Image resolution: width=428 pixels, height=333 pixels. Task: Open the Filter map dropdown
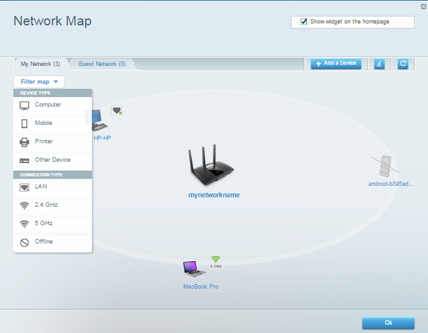click(x=39, y=82)
